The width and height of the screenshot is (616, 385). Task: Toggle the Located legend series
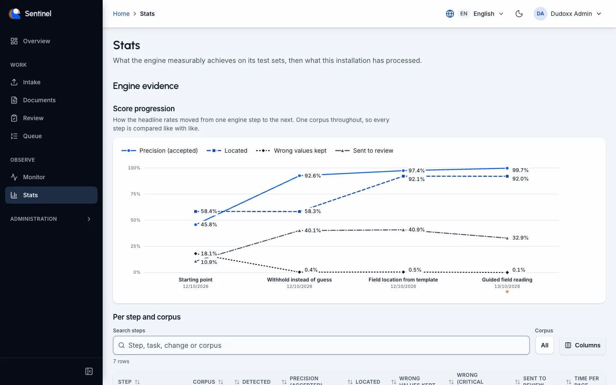pos(227,151)
